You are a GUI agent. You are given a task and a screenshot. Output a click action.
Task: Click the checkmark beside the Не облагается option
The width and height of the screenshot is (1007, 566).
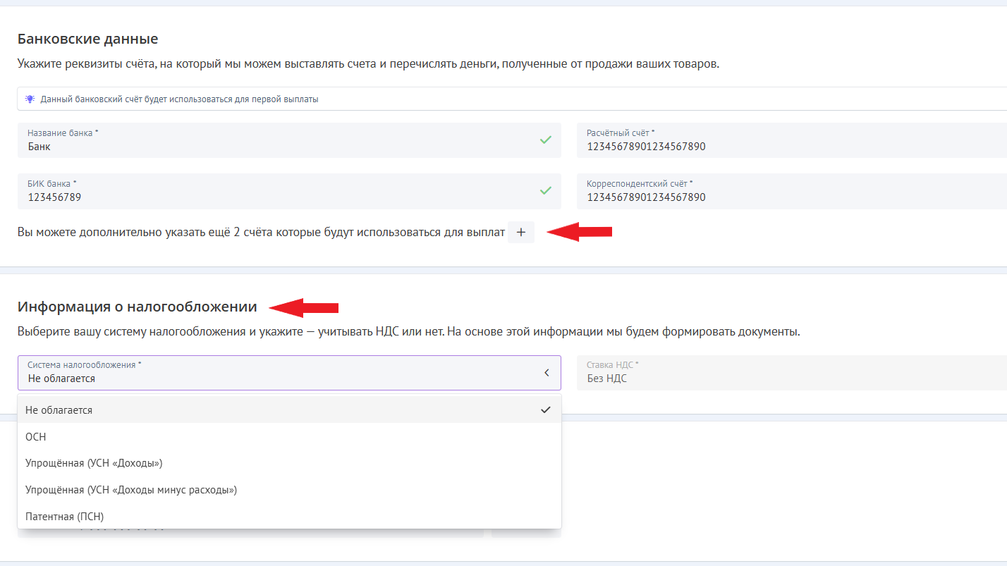(545, 410)
